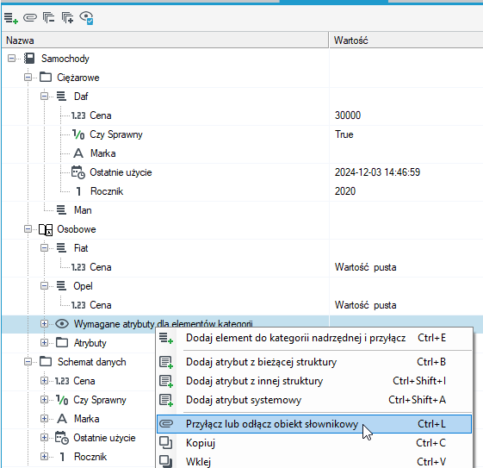Select the Osobowe category label
483x468 pixels.
77,229
